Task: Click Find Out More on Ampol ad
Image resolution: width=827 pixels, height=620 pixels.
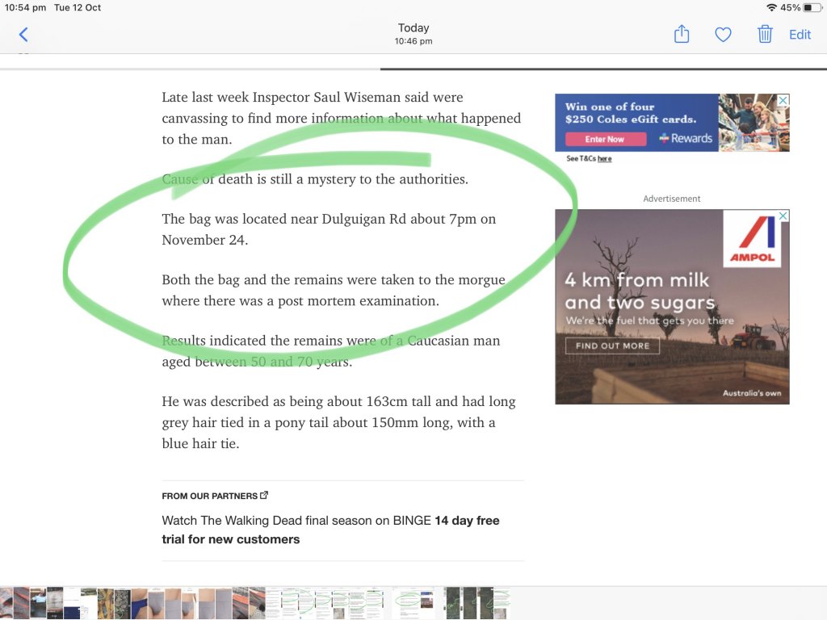Action: tap(612, 346)
